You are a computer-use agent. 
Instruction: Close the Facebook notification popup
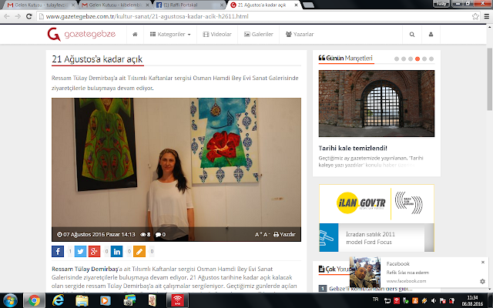483,262
